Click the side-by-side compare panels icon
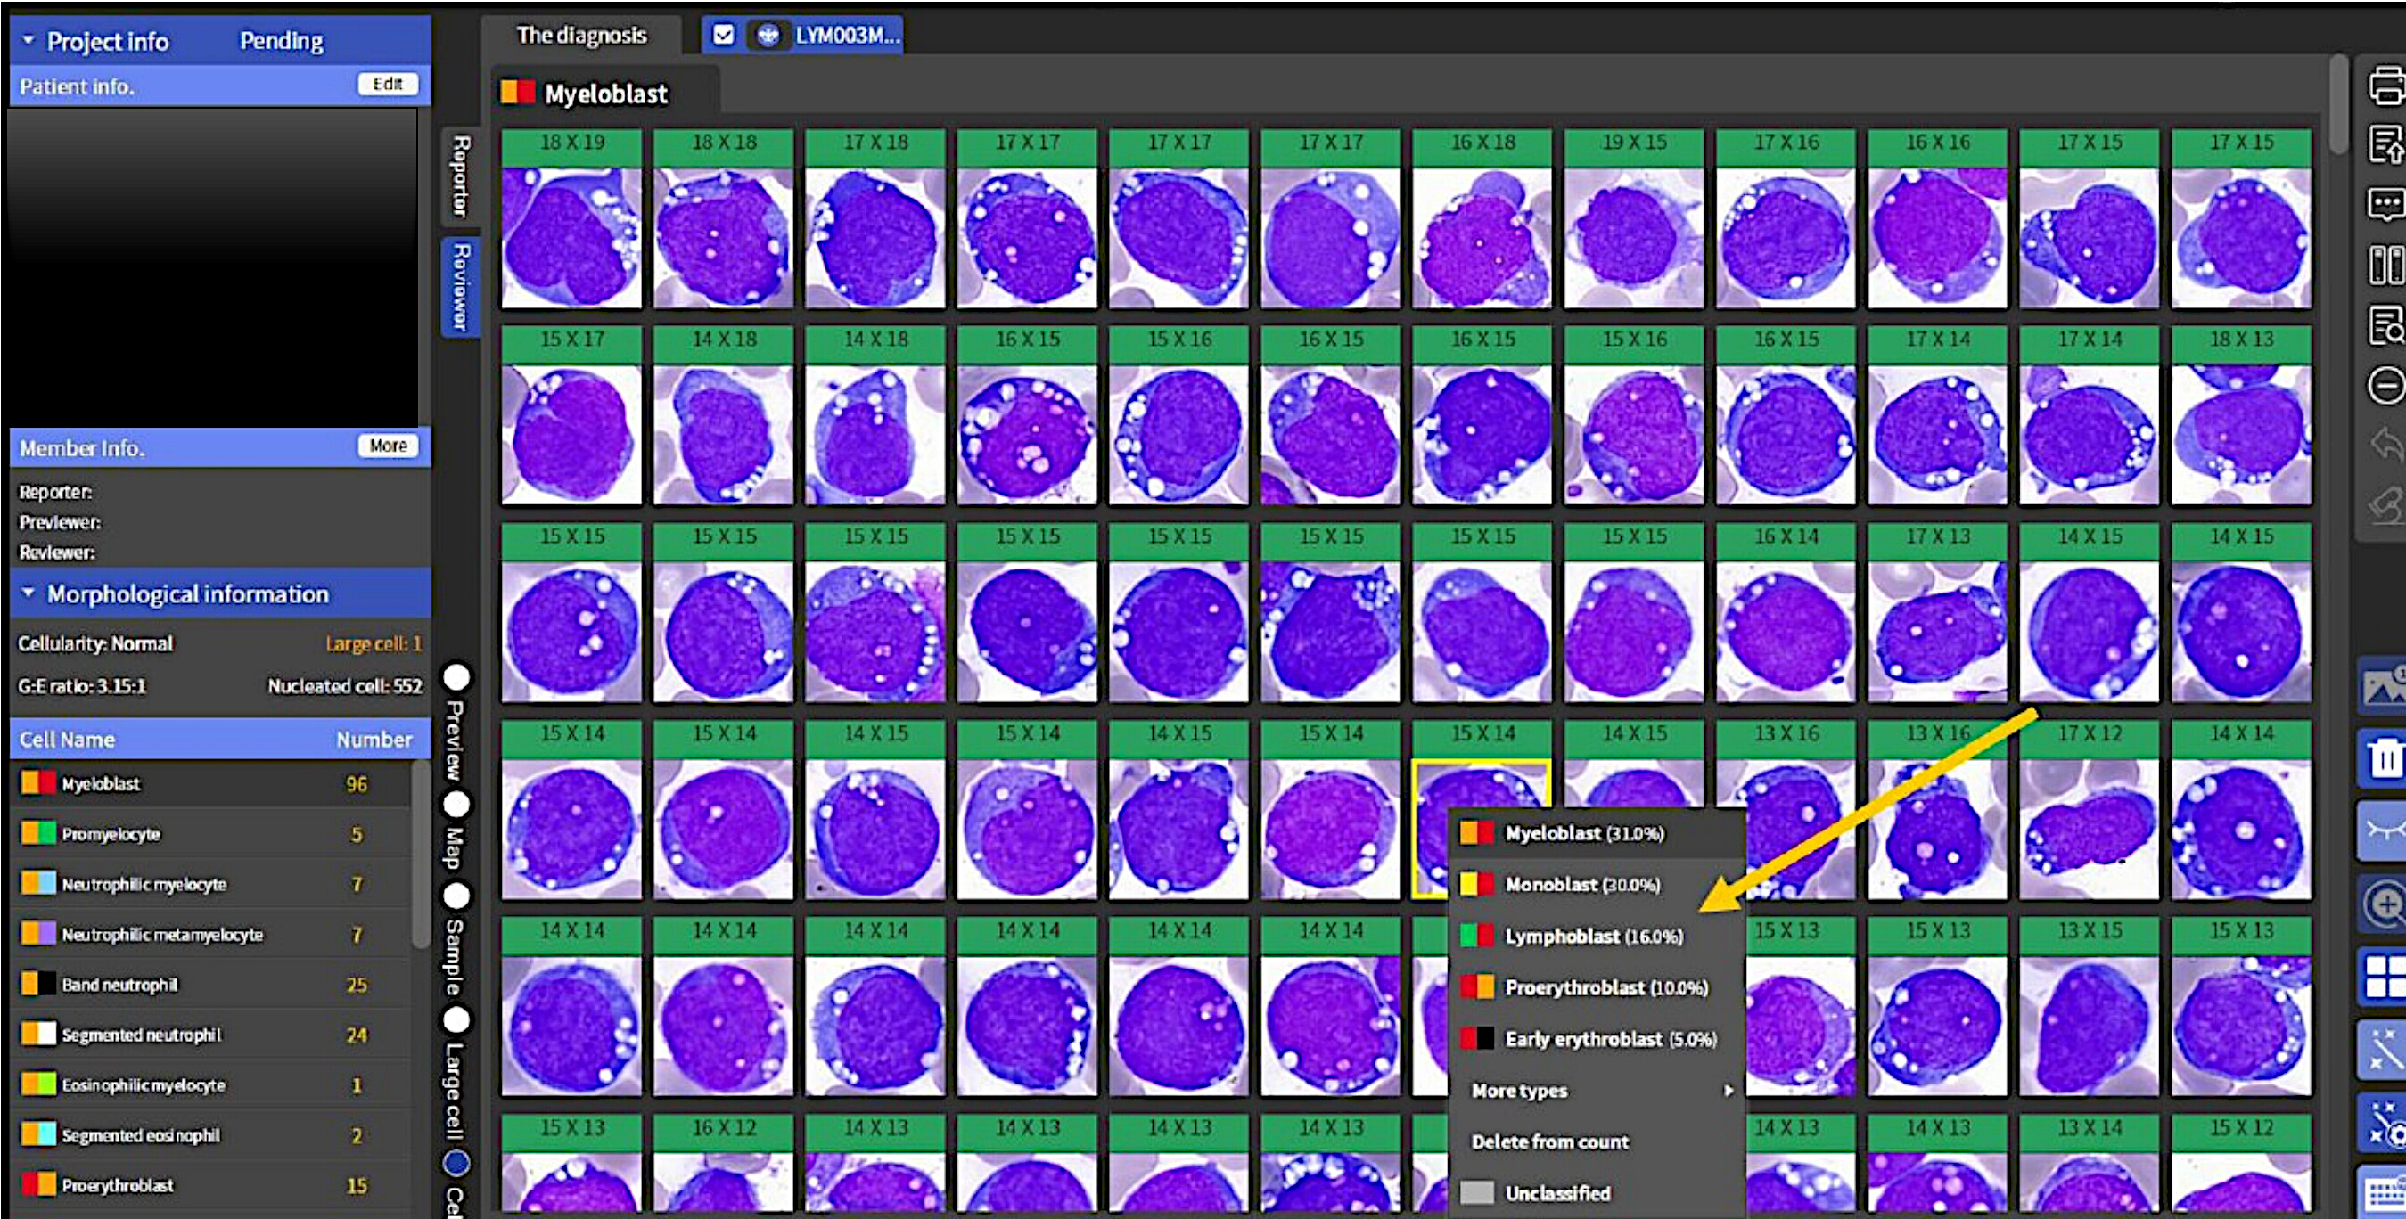The width and height of the screenshot is (2406, 1219). (2385, 264)
